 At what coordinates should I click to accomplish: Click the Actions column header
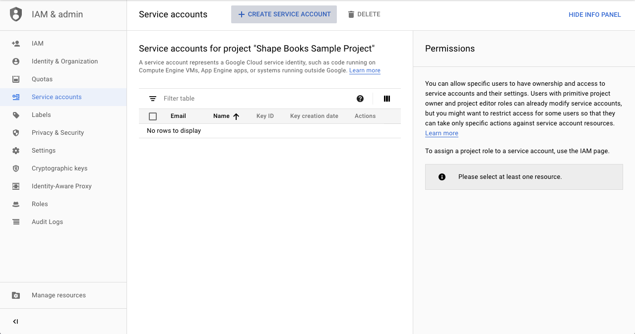[x=365, y=116]
